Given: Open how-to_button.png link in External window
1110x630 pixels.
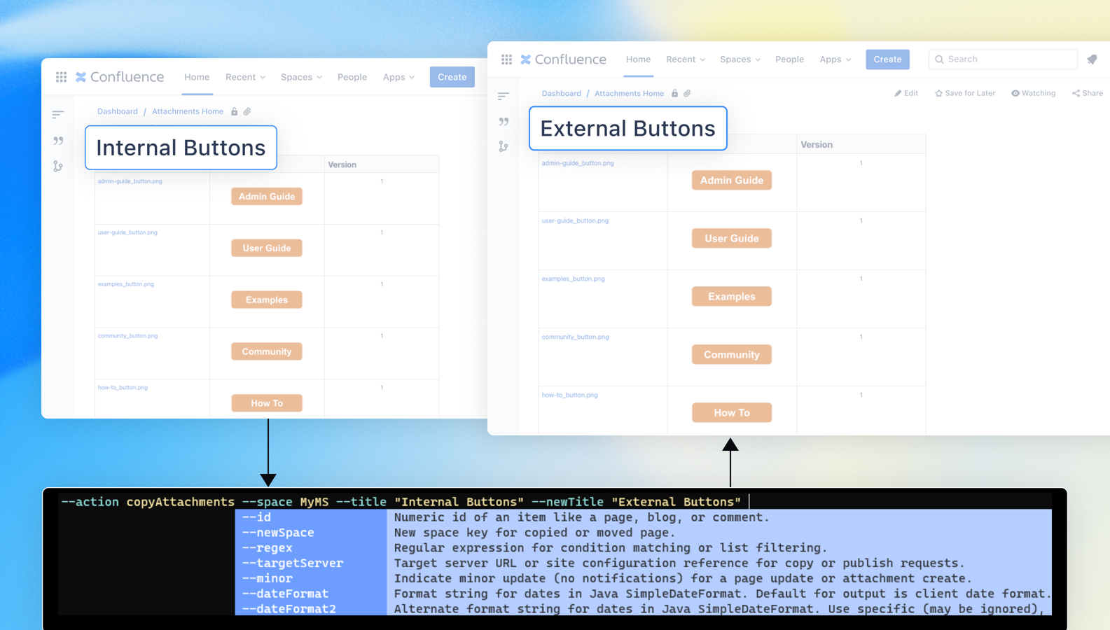Looking at the screenshot, I should click(x=569, y=395).
